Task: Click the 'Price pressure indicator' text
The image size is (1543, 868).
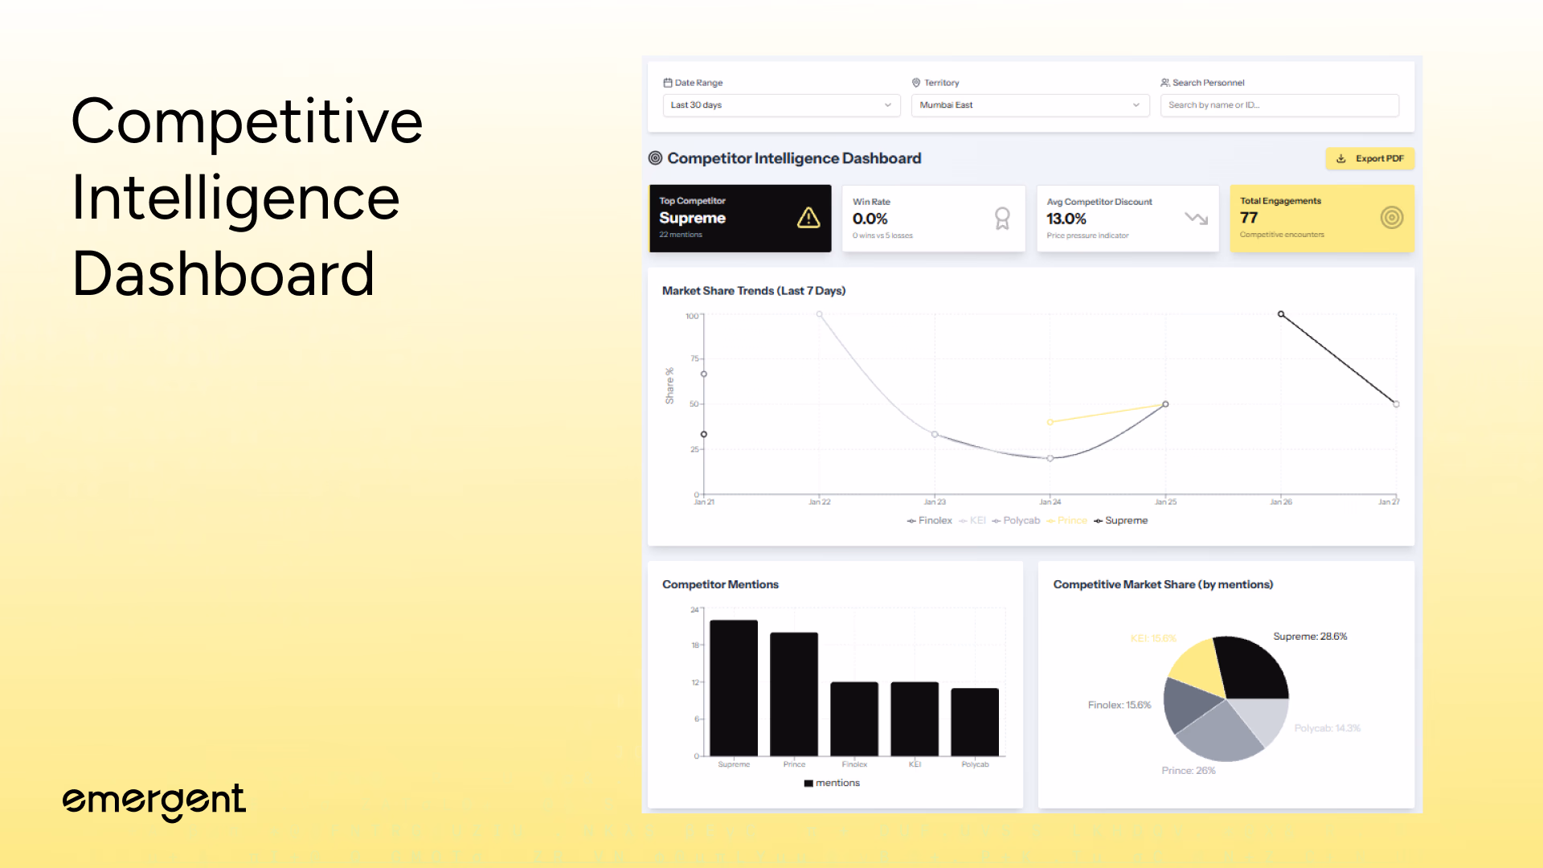Action: tap(1087, 235)
